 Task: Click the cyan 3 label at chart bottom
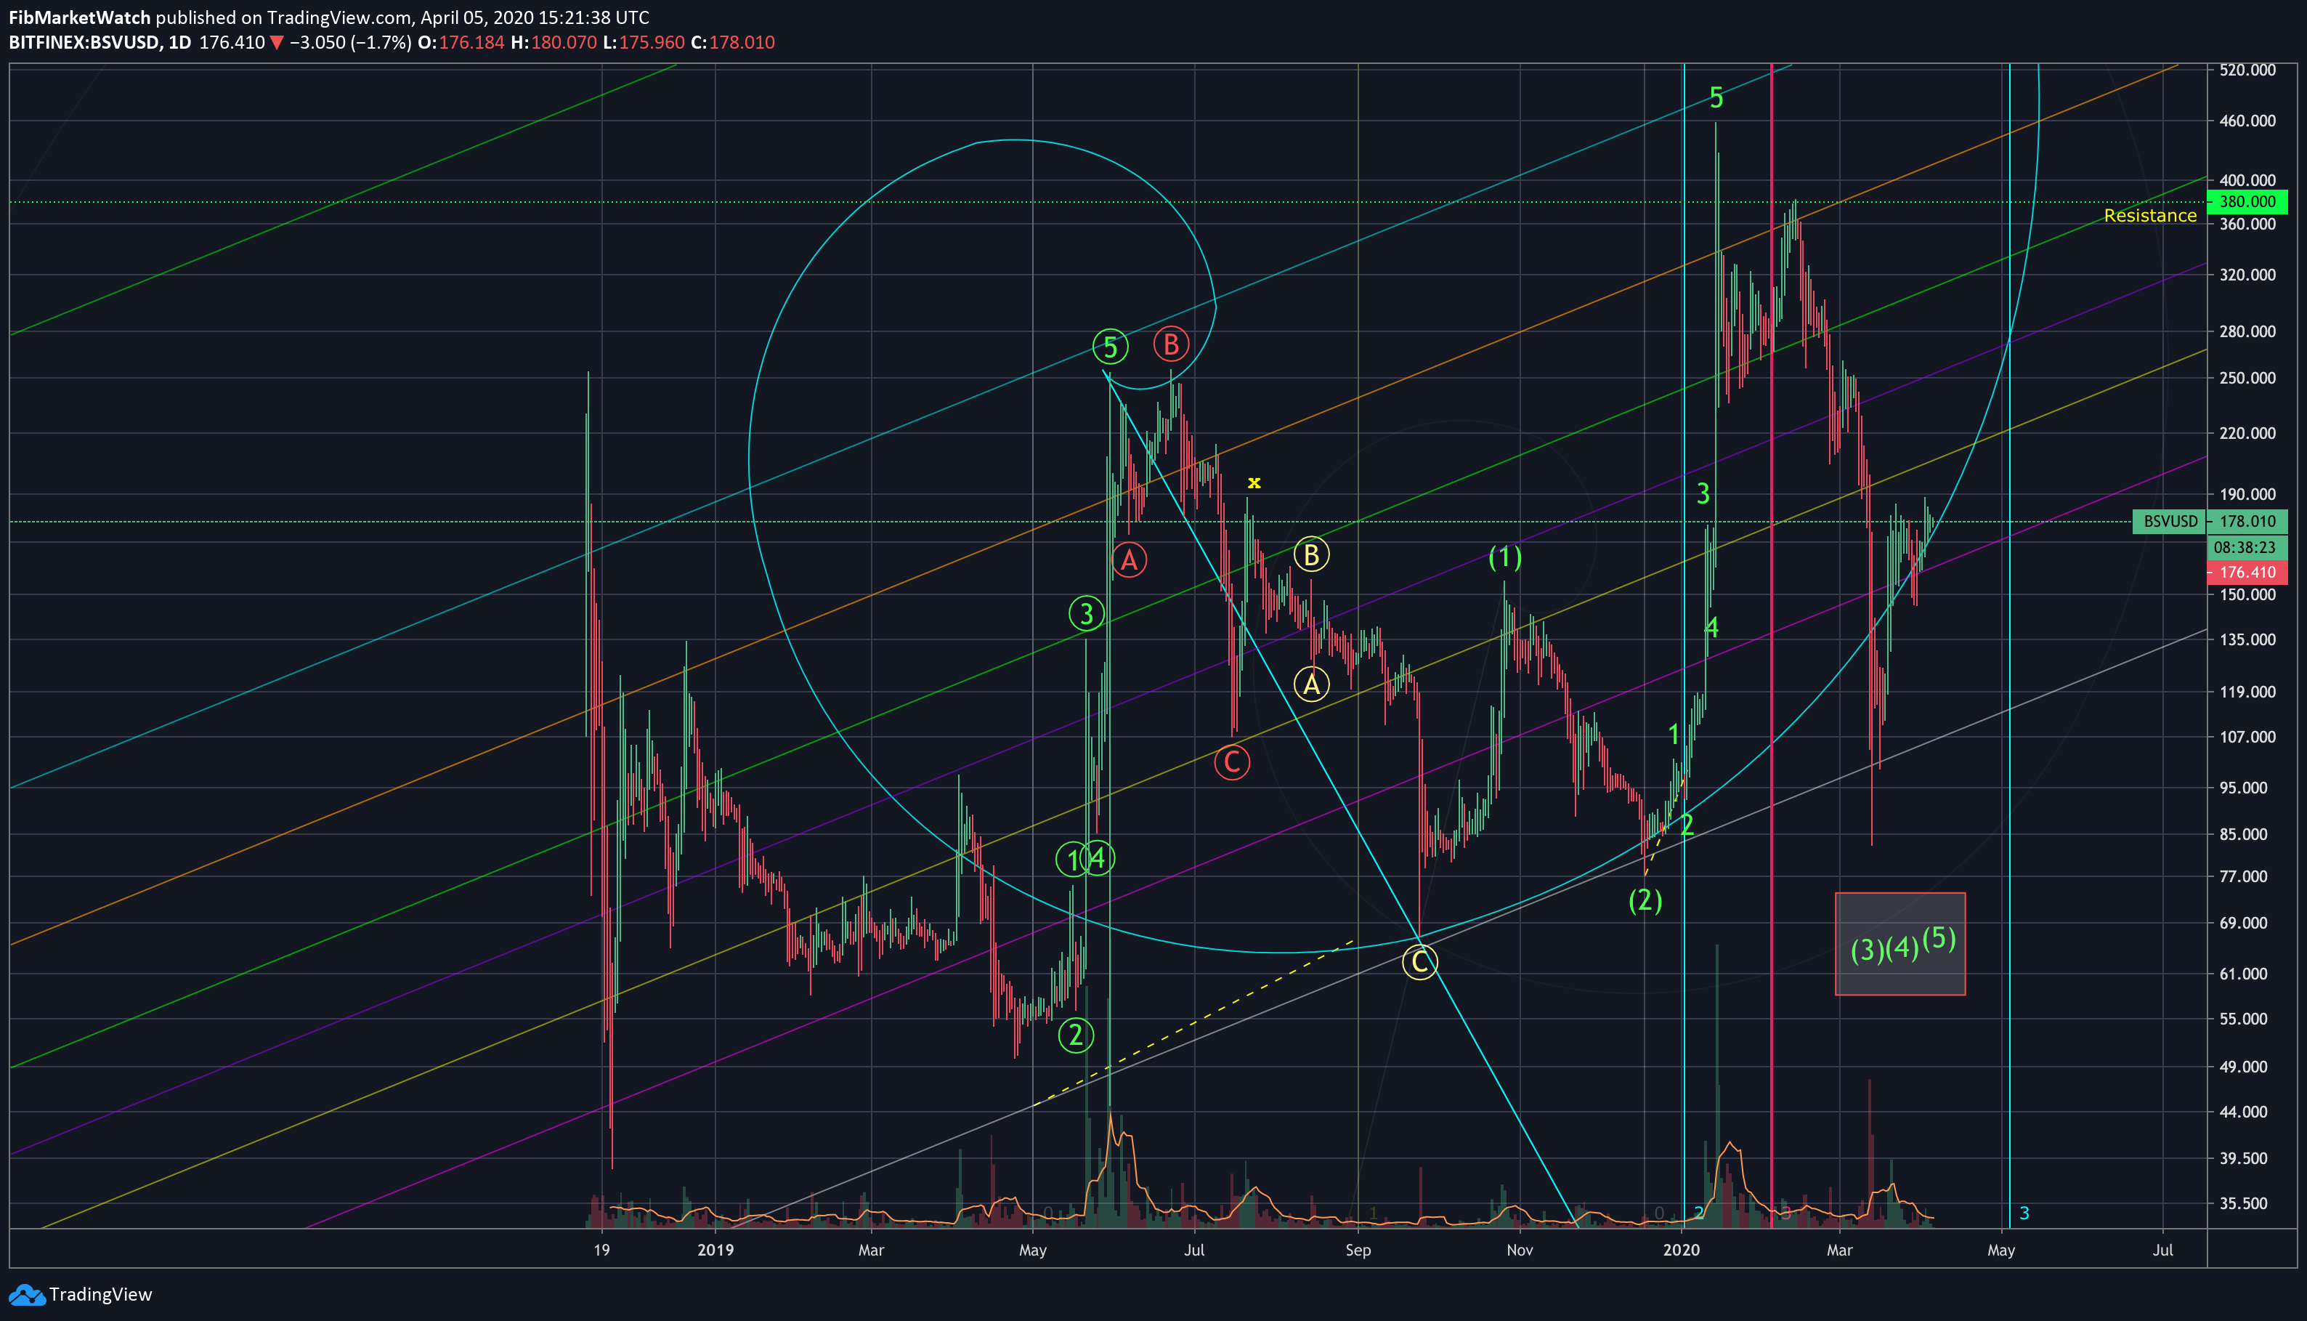point(2024,1213)
